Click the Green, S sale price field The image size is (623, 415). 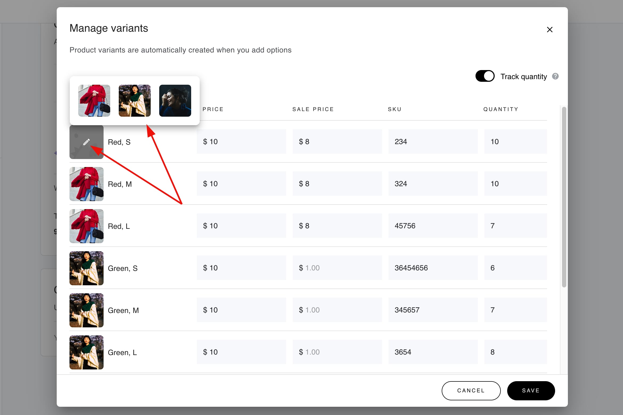tap(337, 268)
